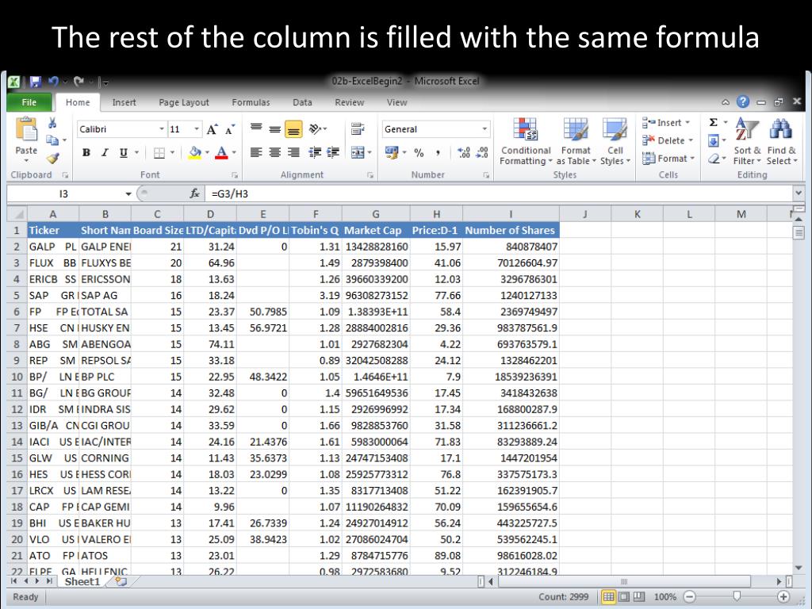The width and height of the screenshot is (812, 609).
Task: Click the red Font Color button
Action: pyautogui.click(x=222, y=152)
